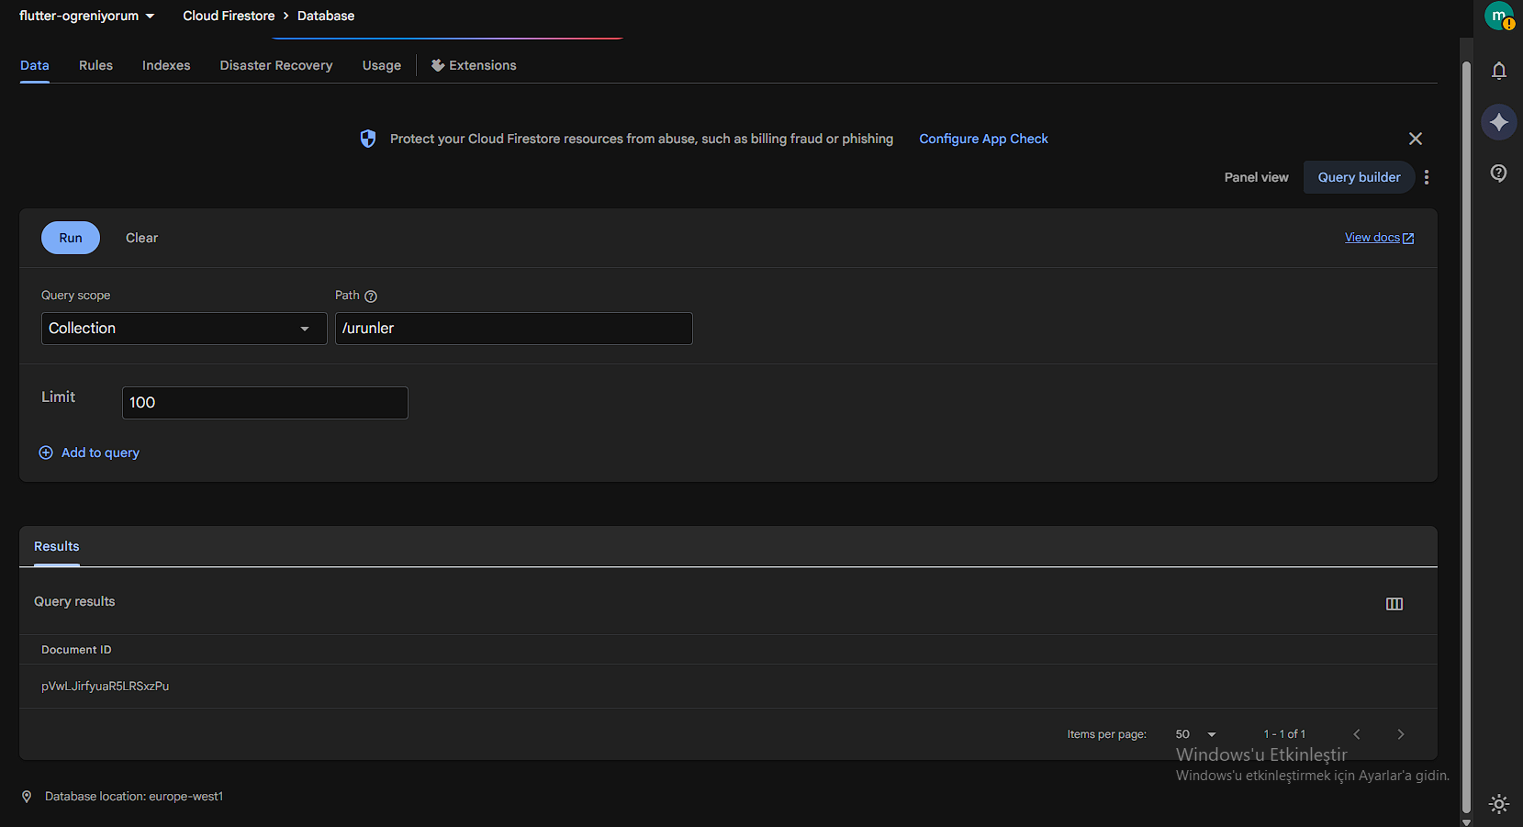Click Configure App Check link
Viewport: 1523px width, 827px height.
[x=983, y=139]
